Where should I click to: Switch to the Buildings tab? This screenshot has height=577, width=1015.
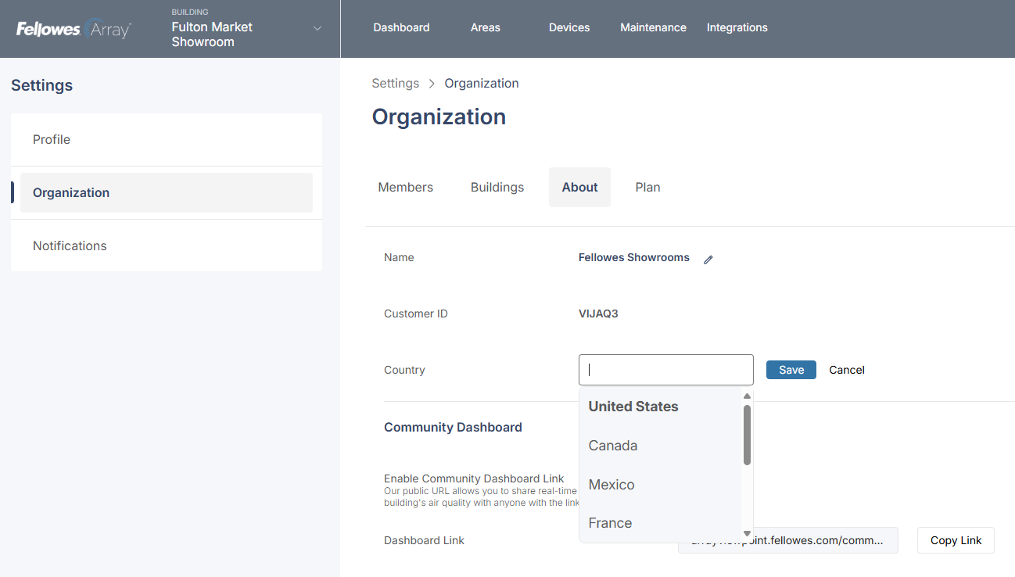pyautogui.click(x=497, y=187)
